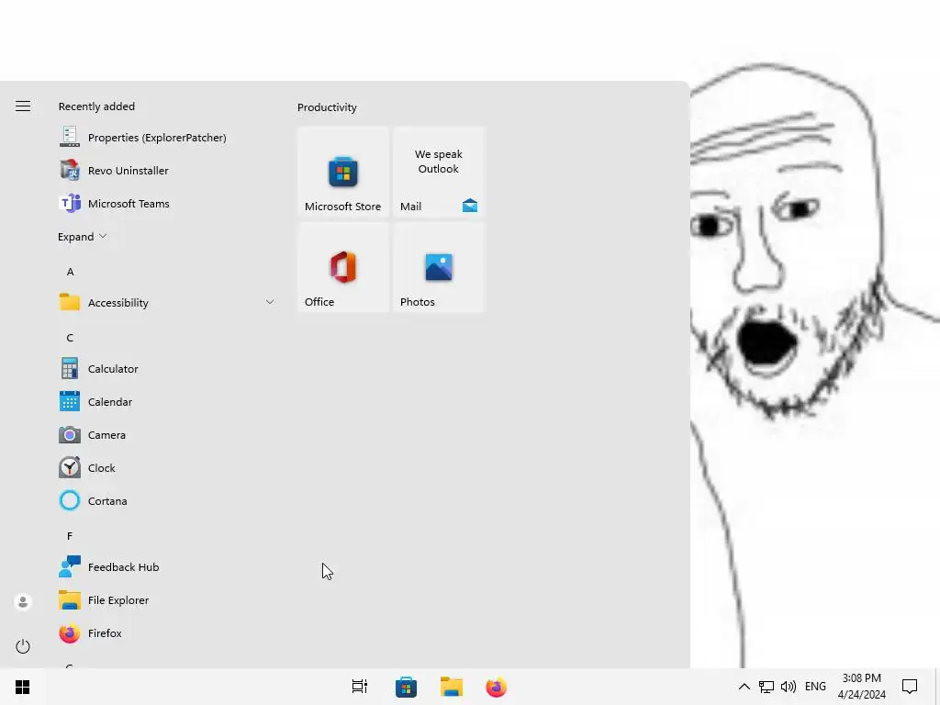This screenshot has height=705, width=940.
Task: Launch the Clock app
Action: coord(167,467)
